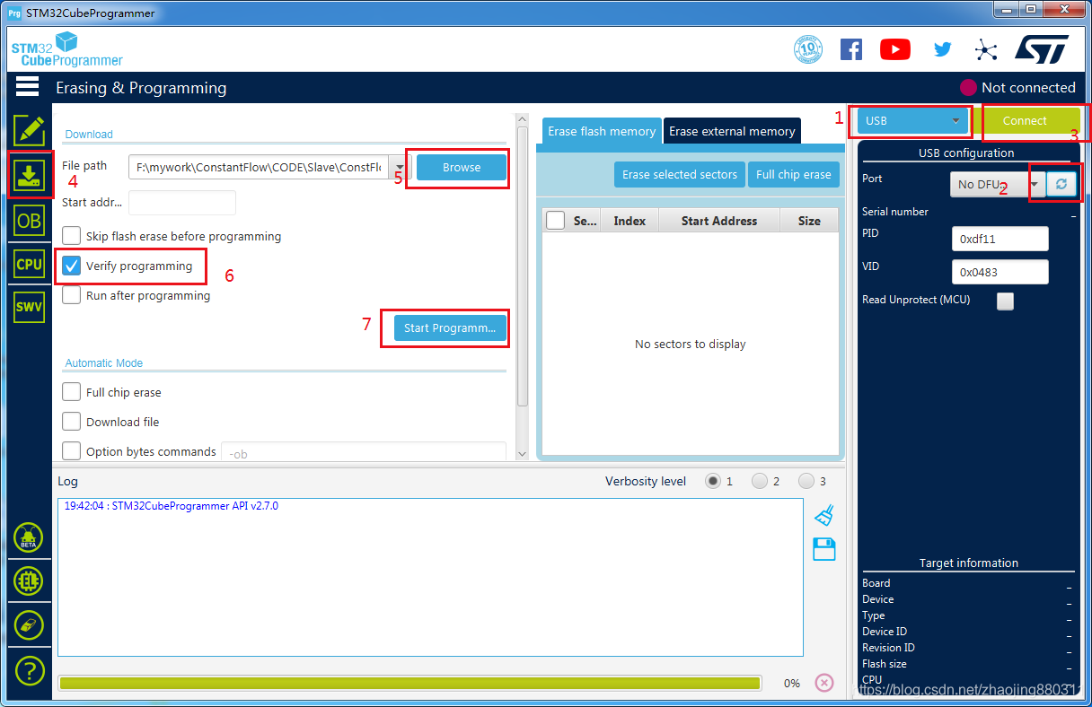Check Option bytes commands

(x=71, y=451)
